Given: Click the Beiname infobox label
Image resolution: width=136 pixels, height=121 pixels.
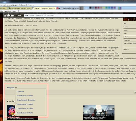Looking at the screenshot, I should (126, 27).
